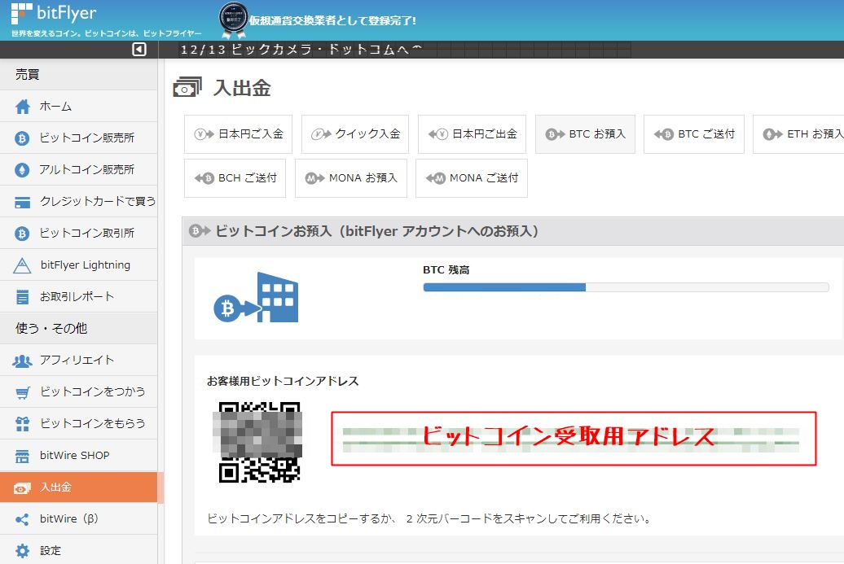Launch bitFlyer Lightning from sidebar
844x564 pixels.
78,265
